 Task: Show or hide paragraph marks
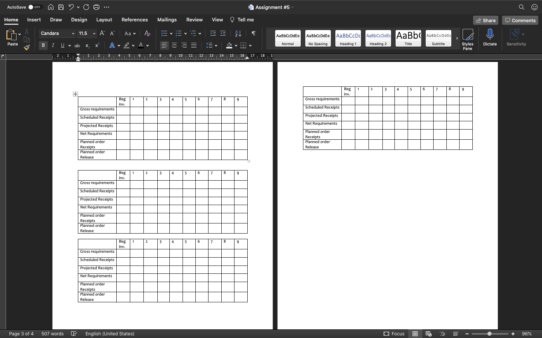(x=254, y=33)
